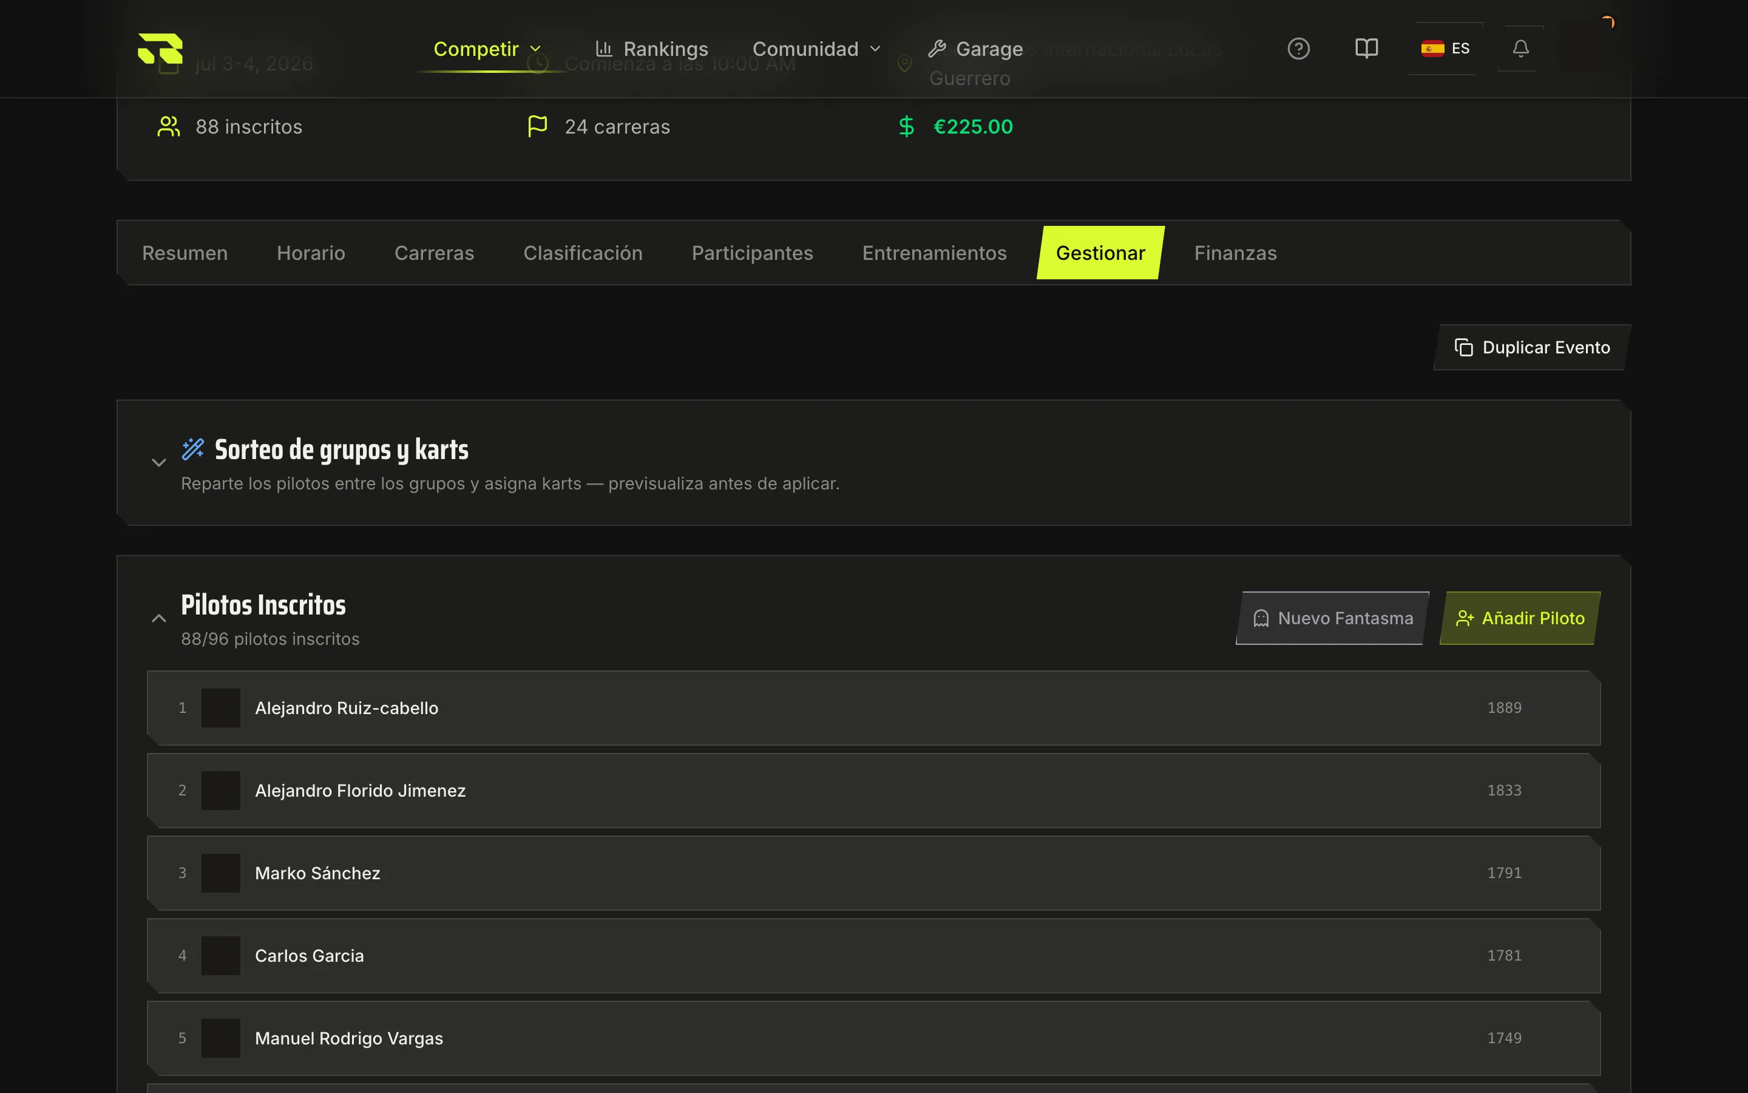Click the 24 carreras text

click(x=618, y=126)
